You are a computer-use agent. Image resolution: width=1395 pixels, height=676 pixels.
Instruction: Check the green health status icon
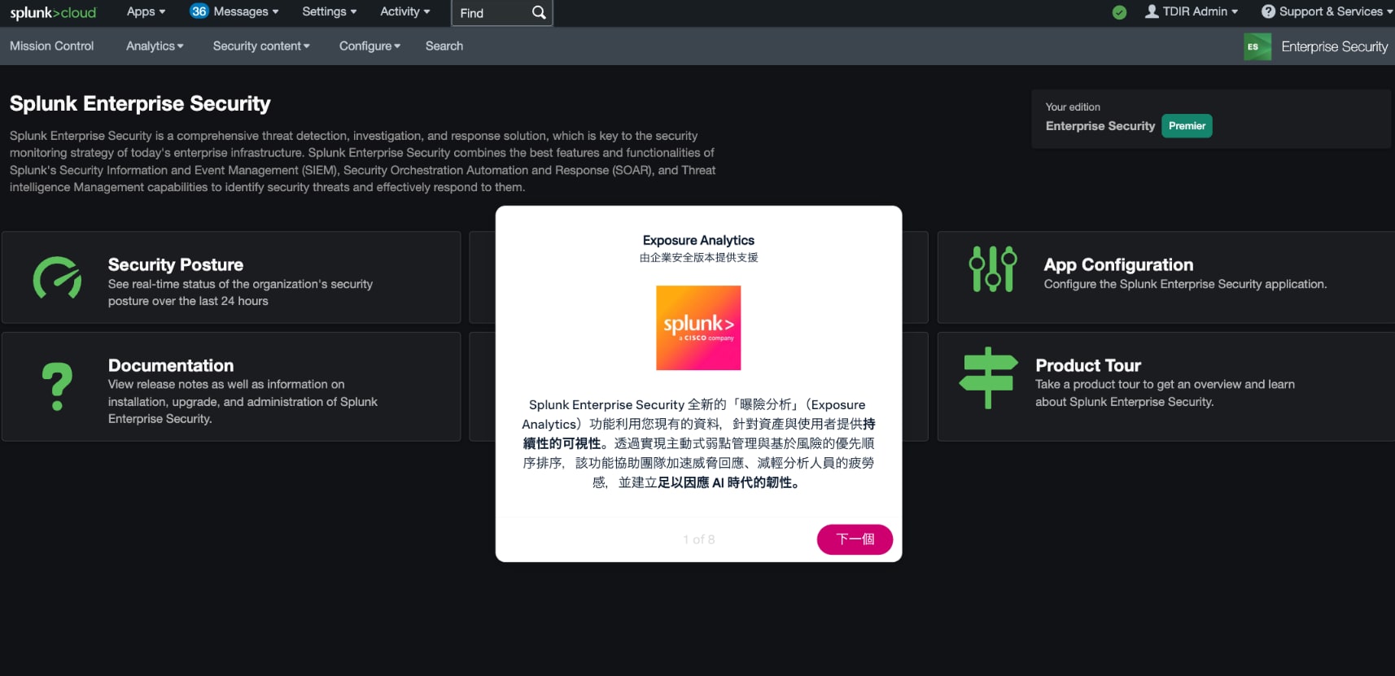tap(1120, 12)
